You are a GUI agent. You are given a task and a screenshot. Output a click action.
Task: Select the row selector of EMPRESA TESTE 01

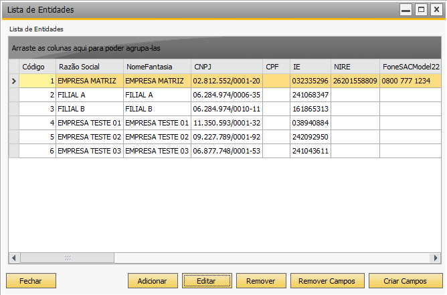[14, 123]
